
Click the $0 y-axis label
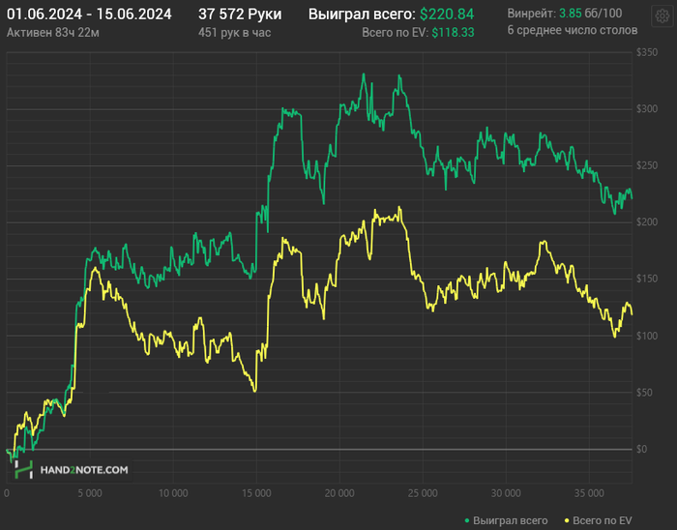coord(642,450)
